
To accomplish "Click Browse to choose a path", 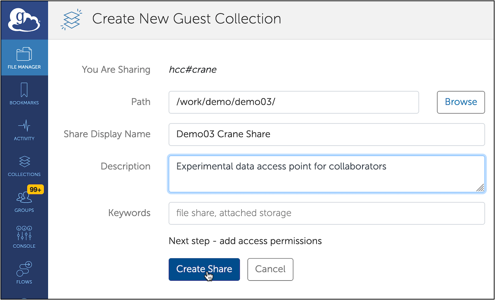I will (460, 102).
